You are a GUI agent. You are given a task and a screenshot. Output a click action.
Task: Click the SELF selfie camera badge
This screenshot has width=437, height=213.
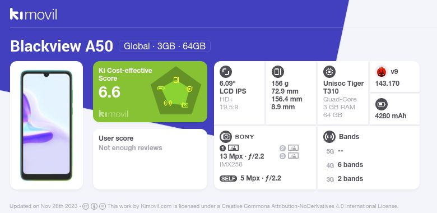[228, 178]
